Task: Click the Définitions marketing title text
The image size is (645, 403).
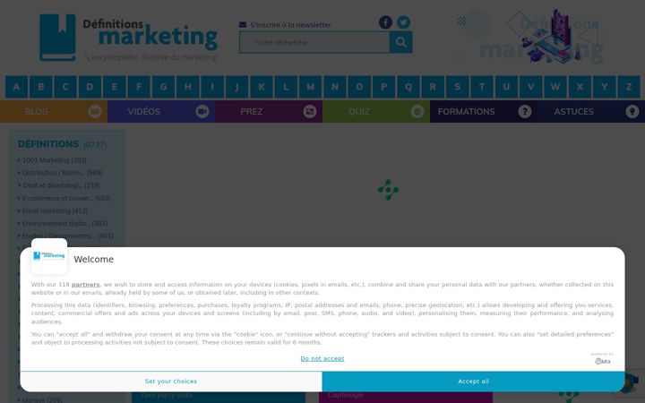Action: (x=150, y=34)
